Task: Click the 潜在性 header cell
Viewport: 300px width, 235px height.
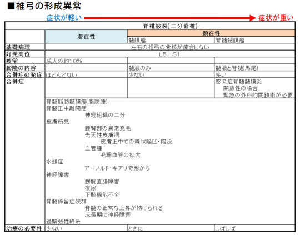Action: 86,36
